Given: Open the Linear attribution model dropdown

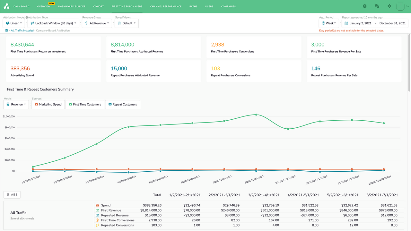Looking at the screenshot, I should click(14, 23).
